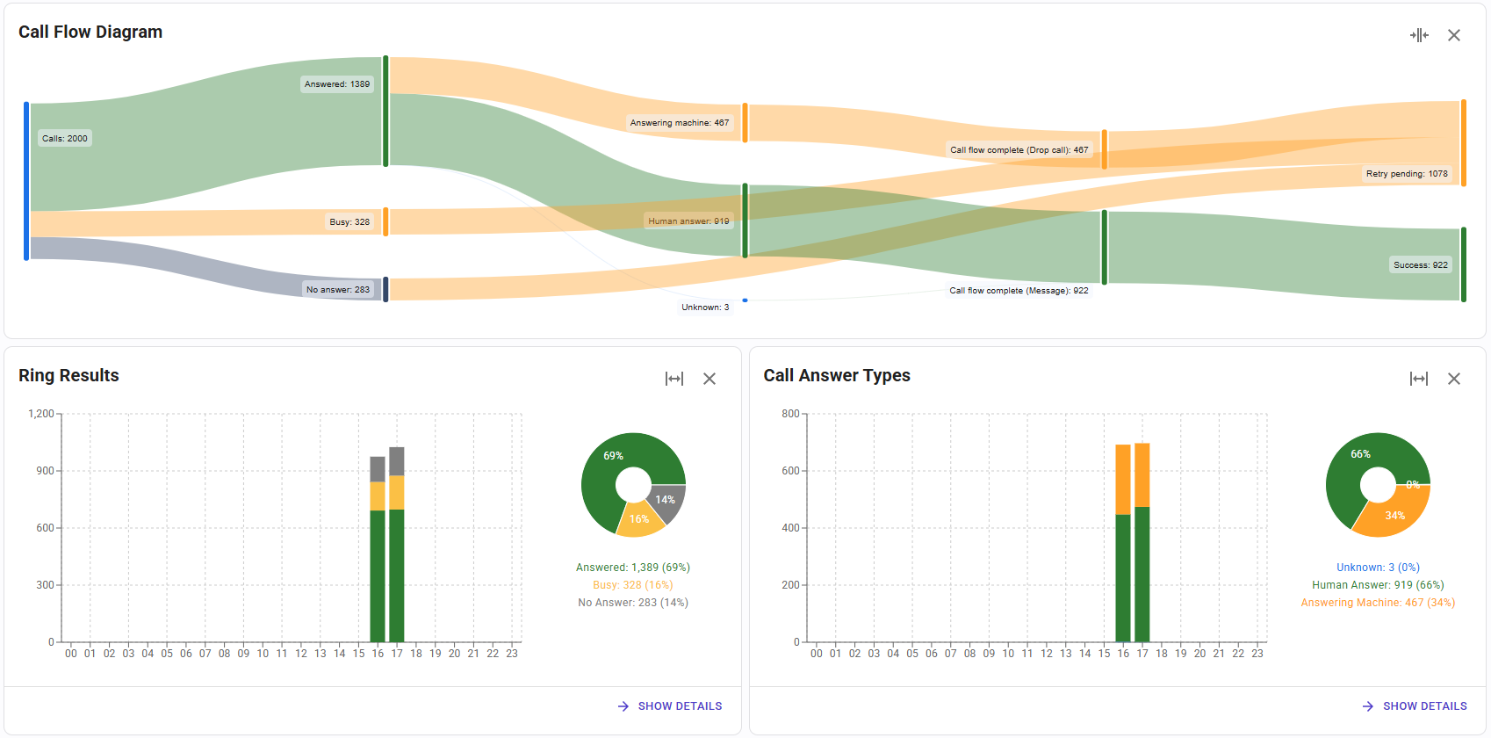This screenshot has width=1491, height=738.
Task: Toggle the 'Answering Machine: 467 (34%)' legend entry
Action: [x=1378, y=603]
